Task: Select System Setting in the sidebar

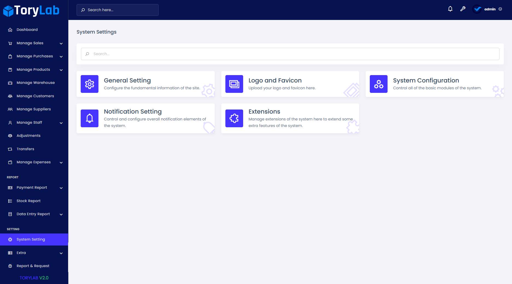Action: (x=31, y=239)
